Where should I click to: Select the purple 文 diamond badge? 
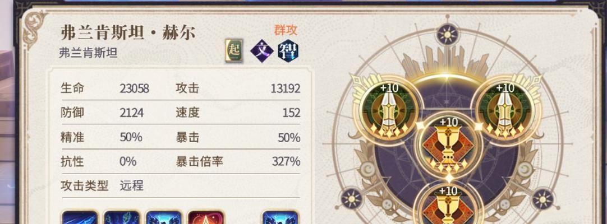(261, 51)
